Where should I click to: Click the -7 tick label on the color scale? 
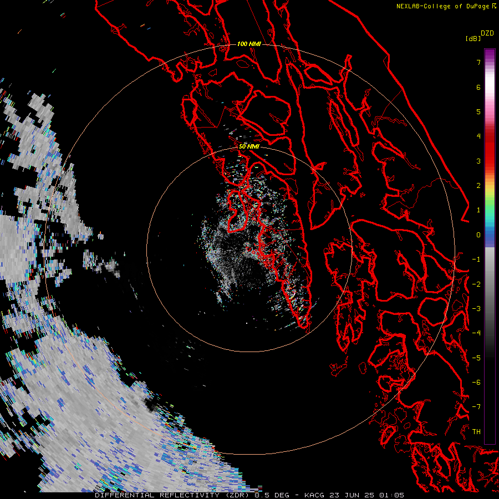click(476, 406)
